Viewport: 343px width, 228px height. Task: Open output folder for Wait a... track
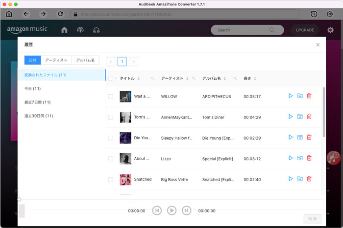pyautogui.click(x=300, y=96)
